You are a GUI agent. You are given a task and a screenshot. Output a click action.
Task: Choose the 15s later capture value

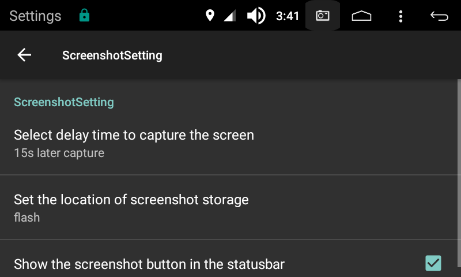tap(59, 153)
